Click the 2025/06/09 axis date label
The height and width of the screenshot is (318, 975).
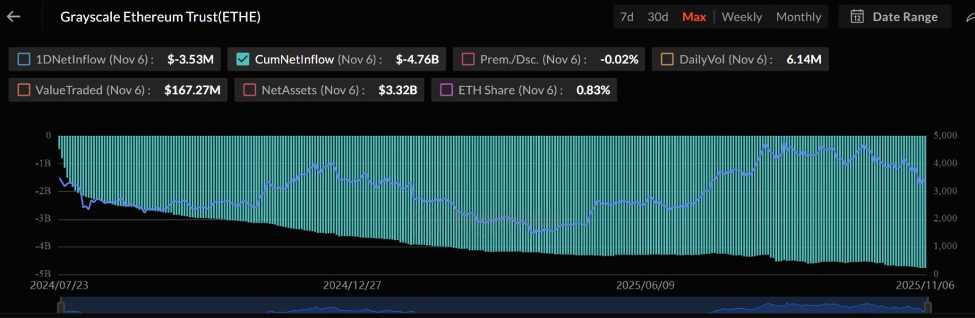645,285
